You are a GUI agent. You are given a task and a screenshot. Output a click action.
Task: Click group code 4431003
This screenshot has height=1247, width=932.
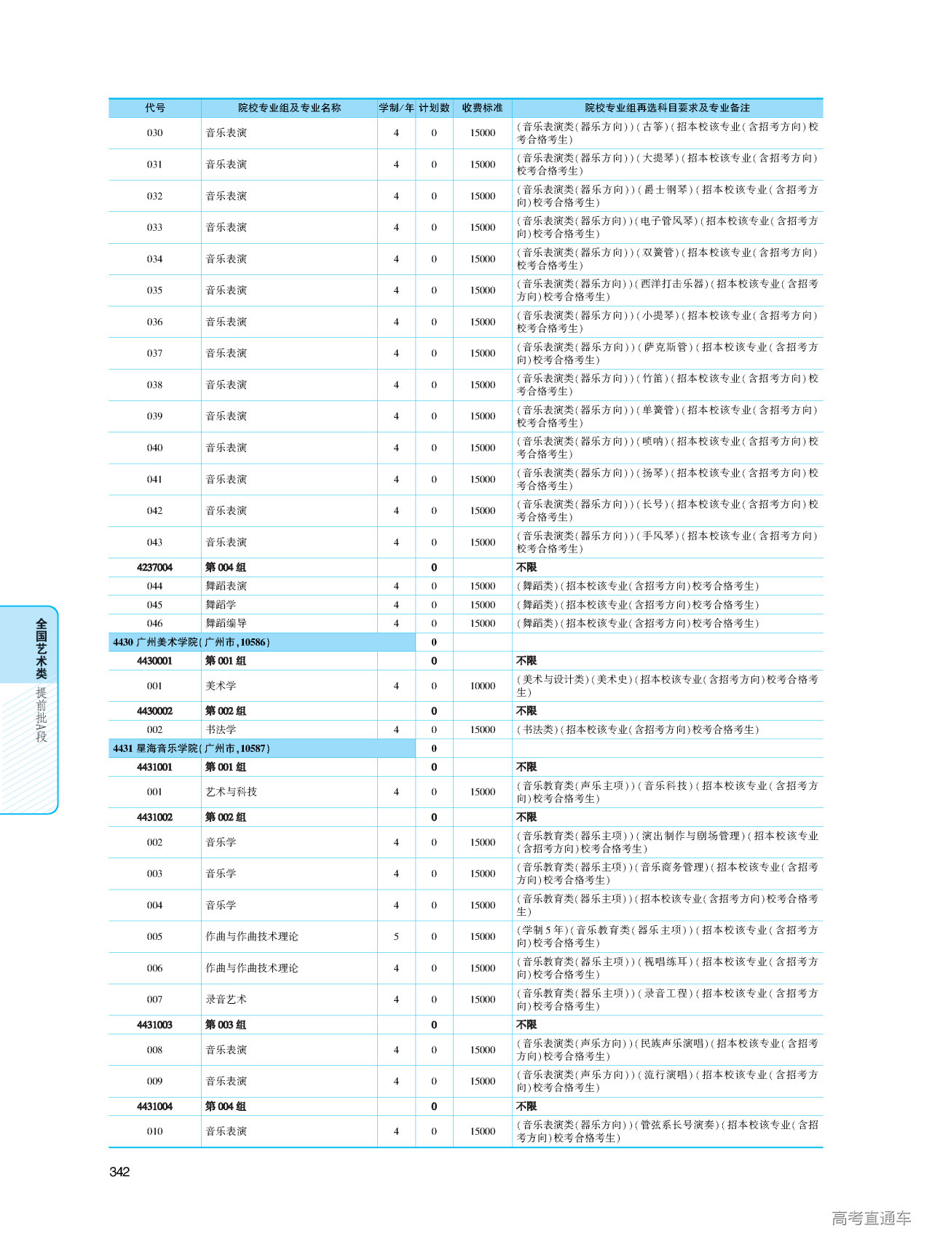pos(154,1024)
